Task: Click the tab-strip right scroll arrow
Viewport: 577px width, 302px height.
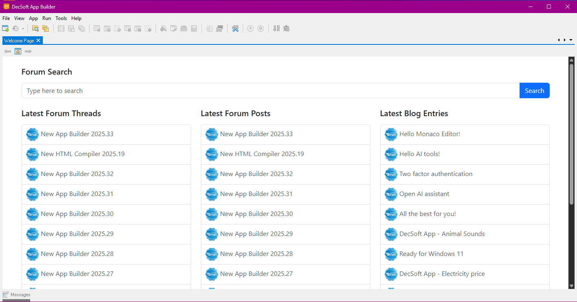Action: click(564, 40)
